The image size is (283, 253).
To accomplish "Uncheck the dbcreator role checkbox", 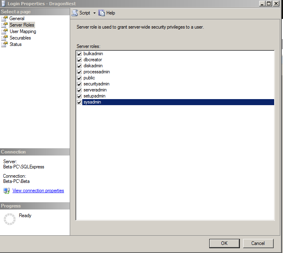I will point(79,60).
